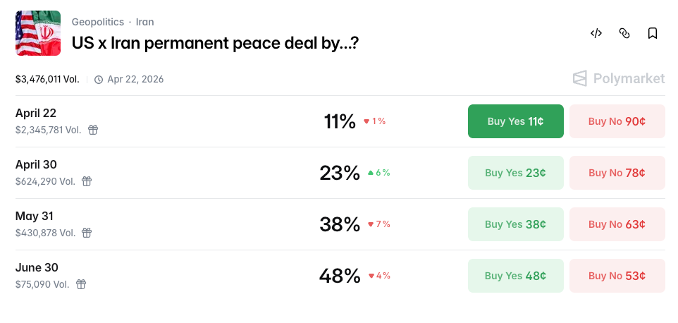This screenshot has height=323, width=678.
Task: Click the gift icon for April 22
Action: click(x=93, y=130)
